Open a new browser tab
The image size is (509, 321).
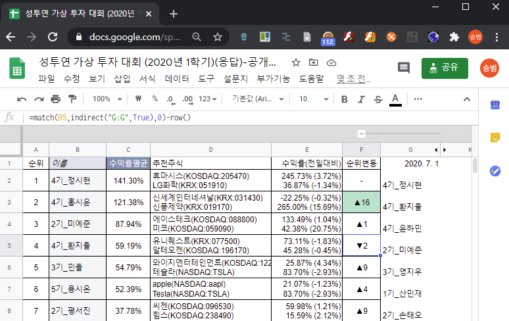tap(174, 14)
